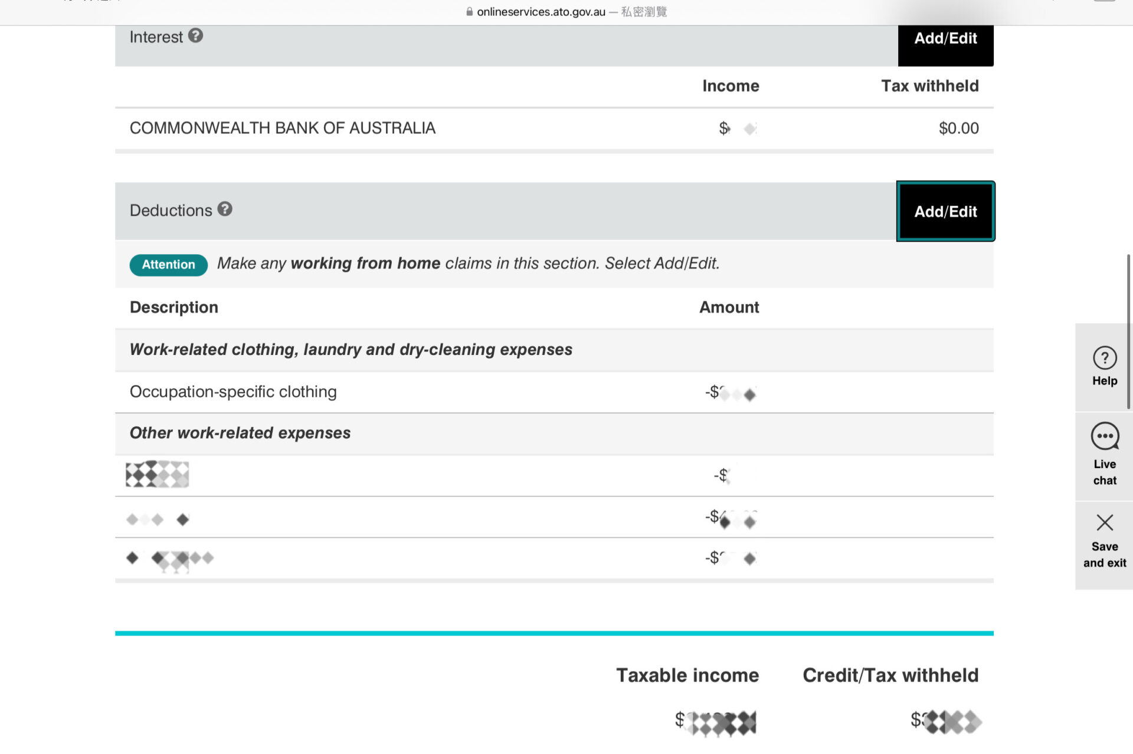1133x754 pixels.
Task: Click the Tax withheld column header
Action: tap(929, 86)
